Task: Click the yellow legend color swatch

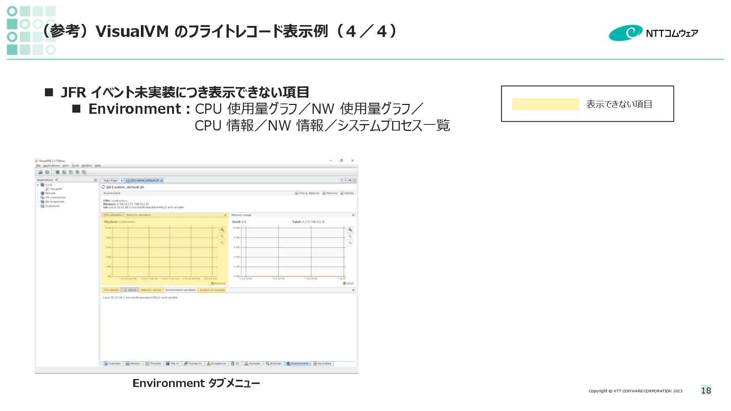Action: (545, 104)
